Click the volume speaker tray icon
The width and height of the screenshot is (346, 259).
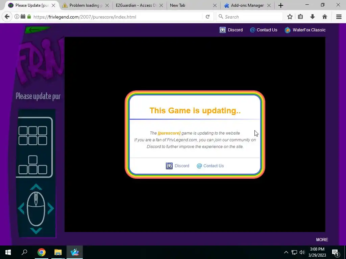pyautogui.click(x=302, y=252)
